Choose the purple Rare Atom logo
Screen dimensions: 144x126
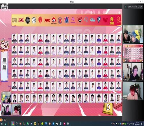coord(73,20)
